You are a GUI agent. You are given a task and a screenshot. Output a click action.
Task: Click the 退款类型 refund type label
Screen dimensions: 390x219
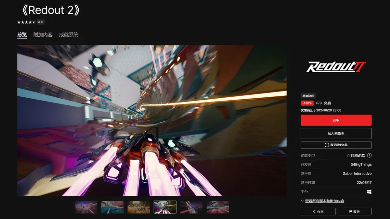(x=308, y=155)
